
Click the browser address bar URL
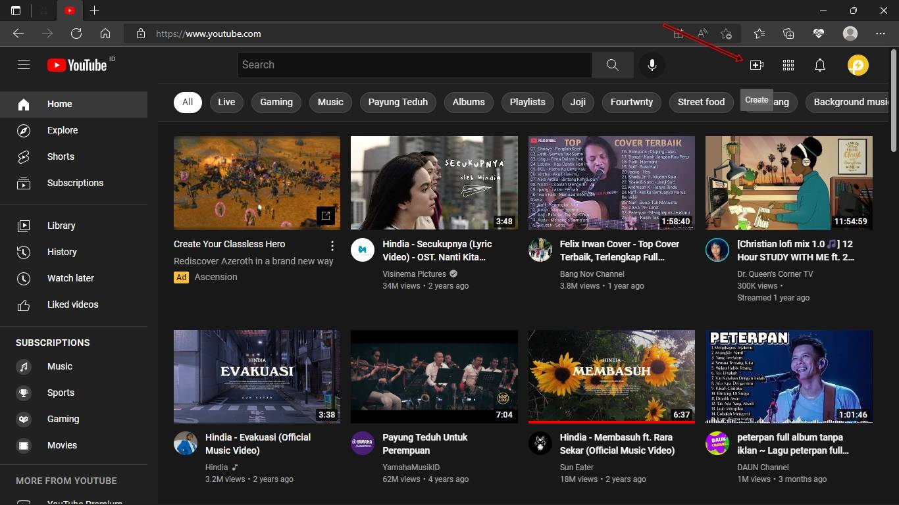pos(209,34)
